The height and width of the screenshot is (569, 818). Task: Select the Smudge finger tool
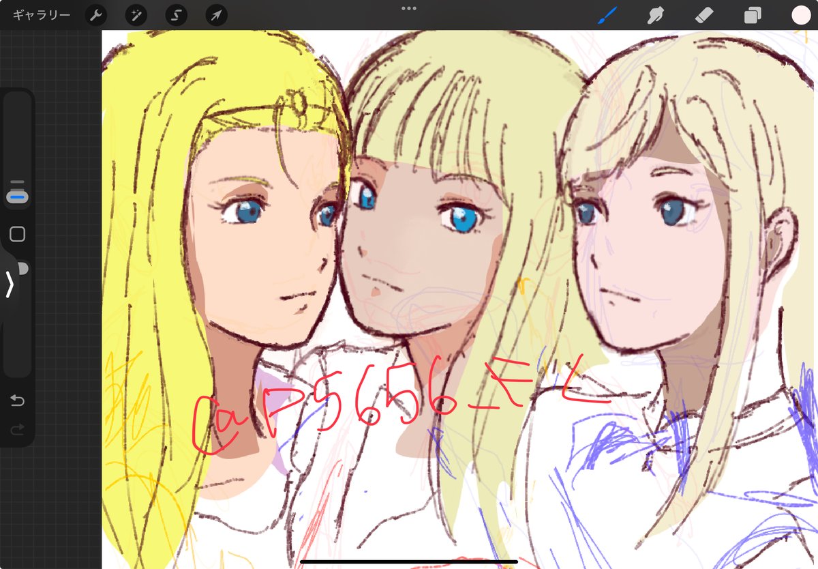[x=655, y=15]
